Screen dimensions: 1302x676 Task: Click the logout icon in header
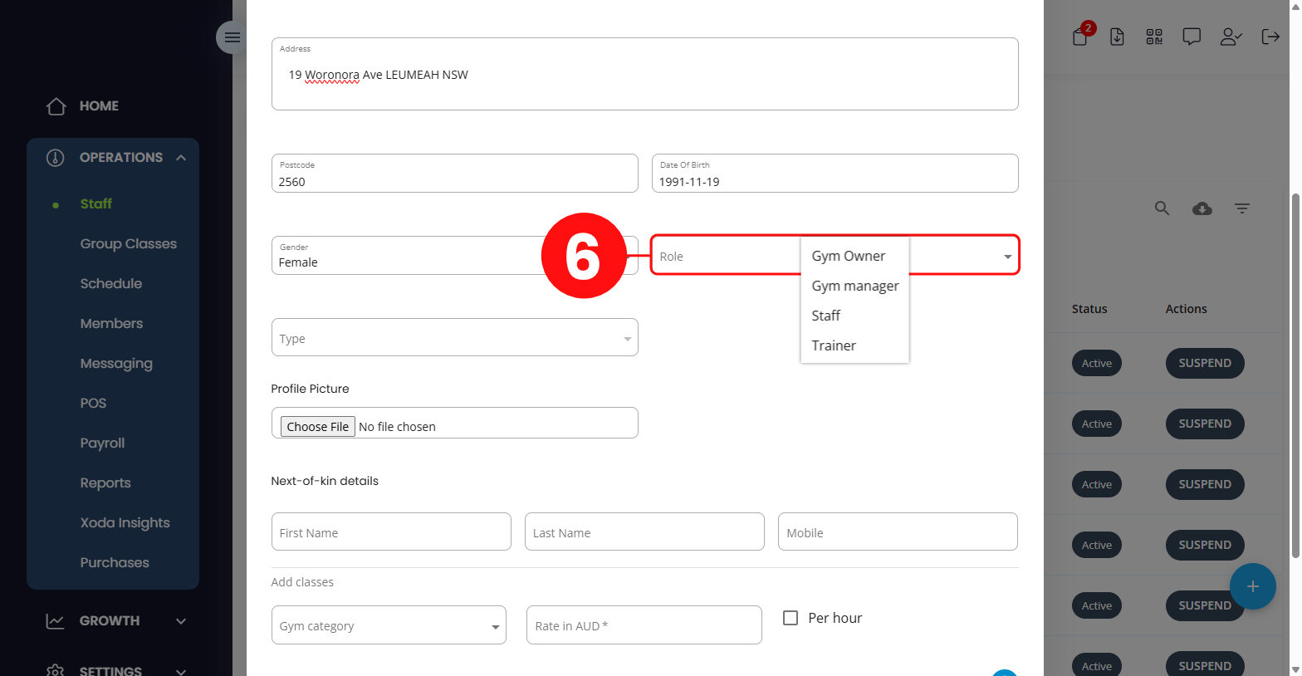click(1270, 37)
